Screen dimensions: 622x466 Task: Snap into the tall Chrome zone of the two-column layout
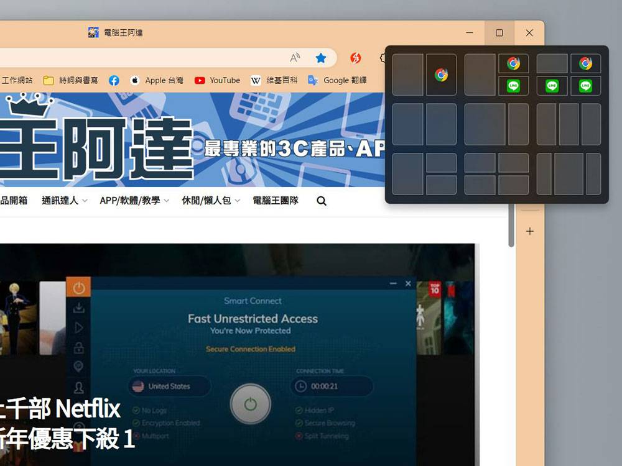(441, 75)
